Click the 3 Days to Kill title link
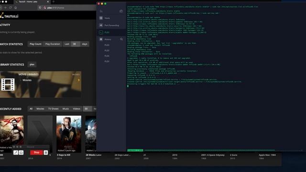 (x=64, y=155)
